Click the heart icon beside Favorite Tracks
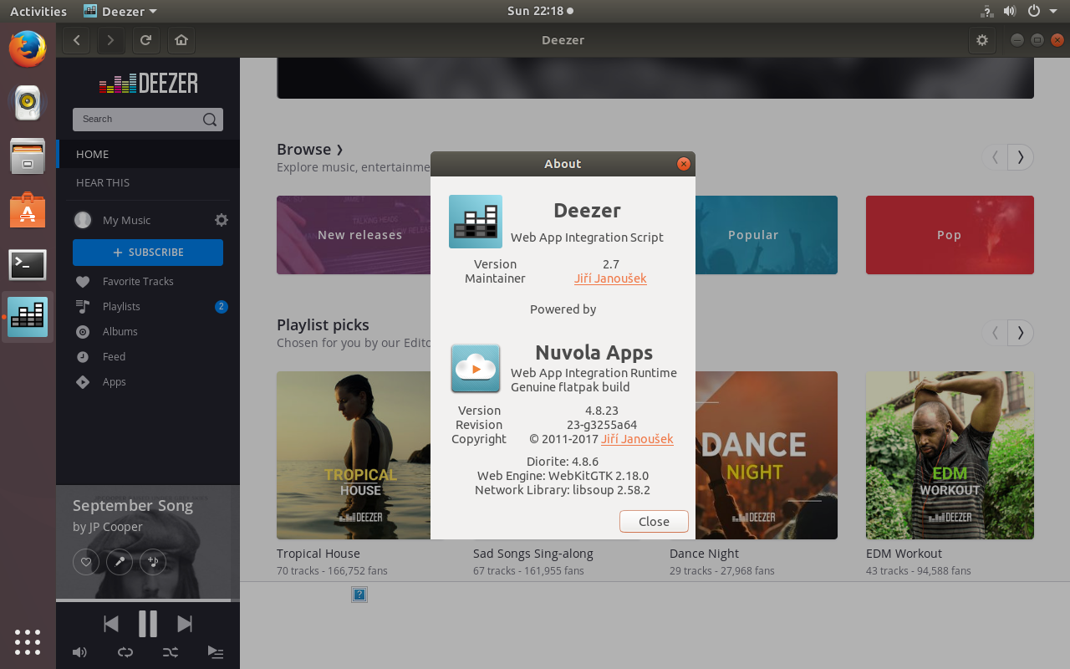Image resolution: width=1070 pixels, height=669 pixels. point(83,282)
